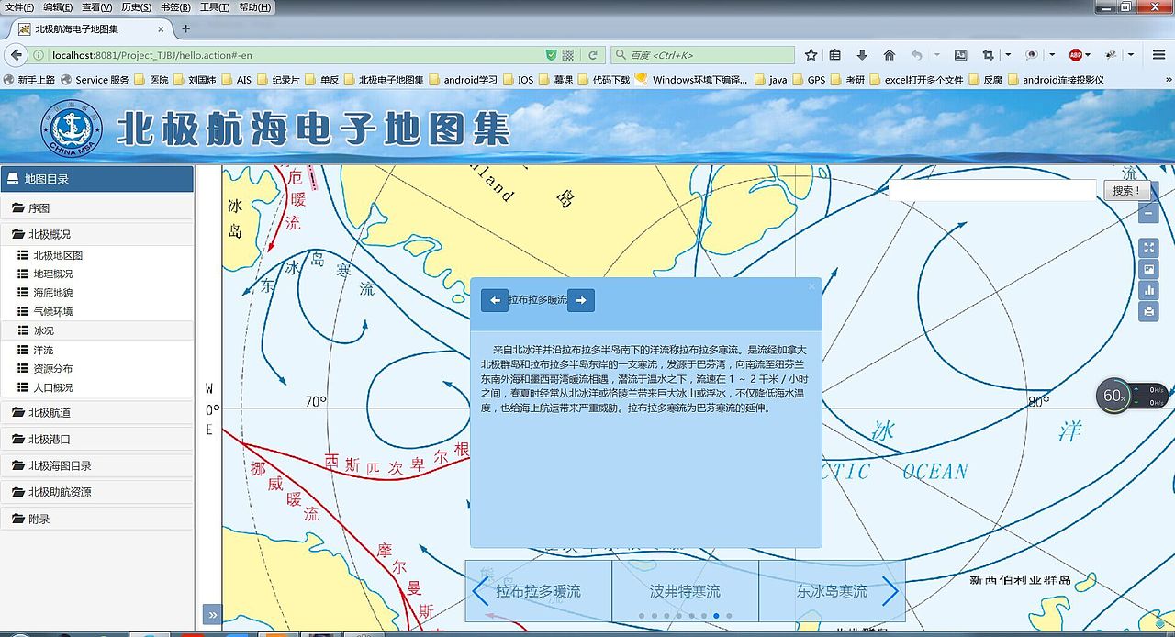The width and height of the screenshot is (1175, 637).
Task: Select the 冰况 item in the sidebar
Action: (x=43, y=330)
